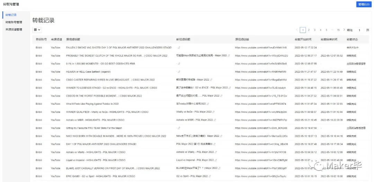
Task: Select title 'HEAVEN or HELL Case Battles!! (csgoroll)'
Action: [88, 72]
